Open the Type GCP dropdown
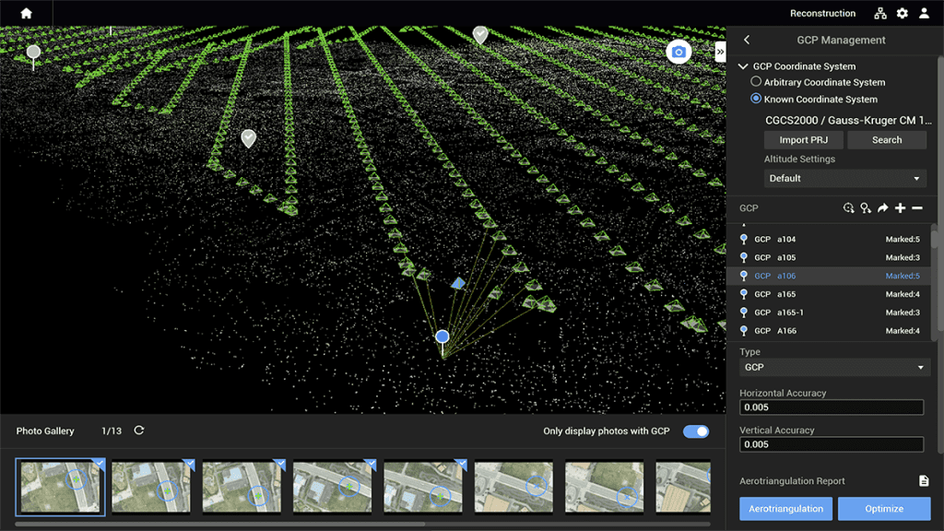 tap(834, 367)
